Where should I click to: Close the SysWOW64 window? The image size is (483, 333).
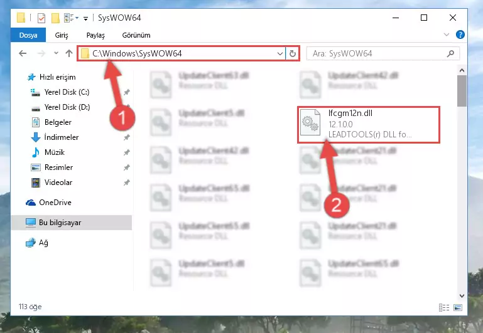(x=452, y=18)
